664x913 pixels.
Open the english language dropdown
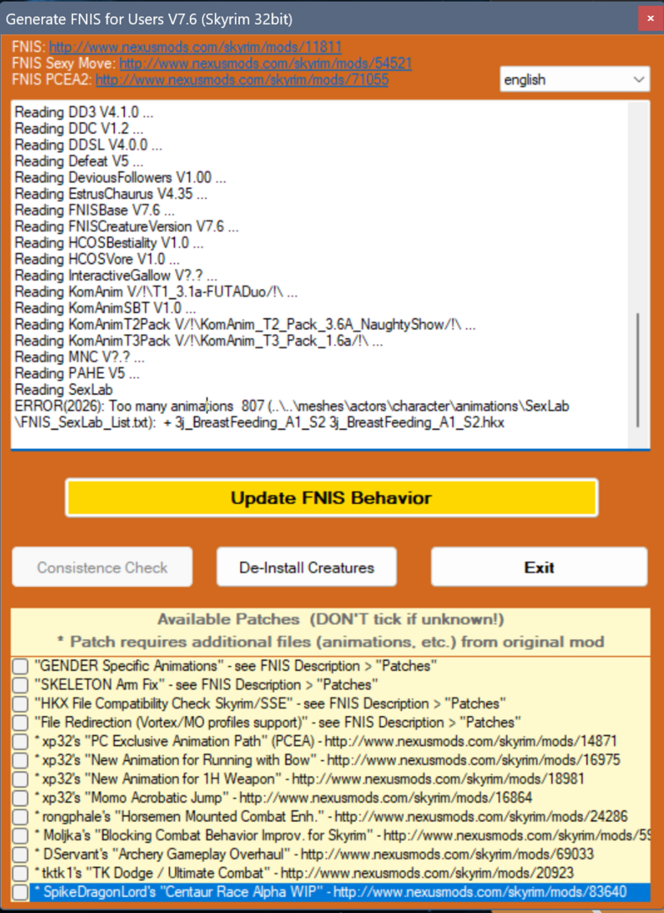574,79
